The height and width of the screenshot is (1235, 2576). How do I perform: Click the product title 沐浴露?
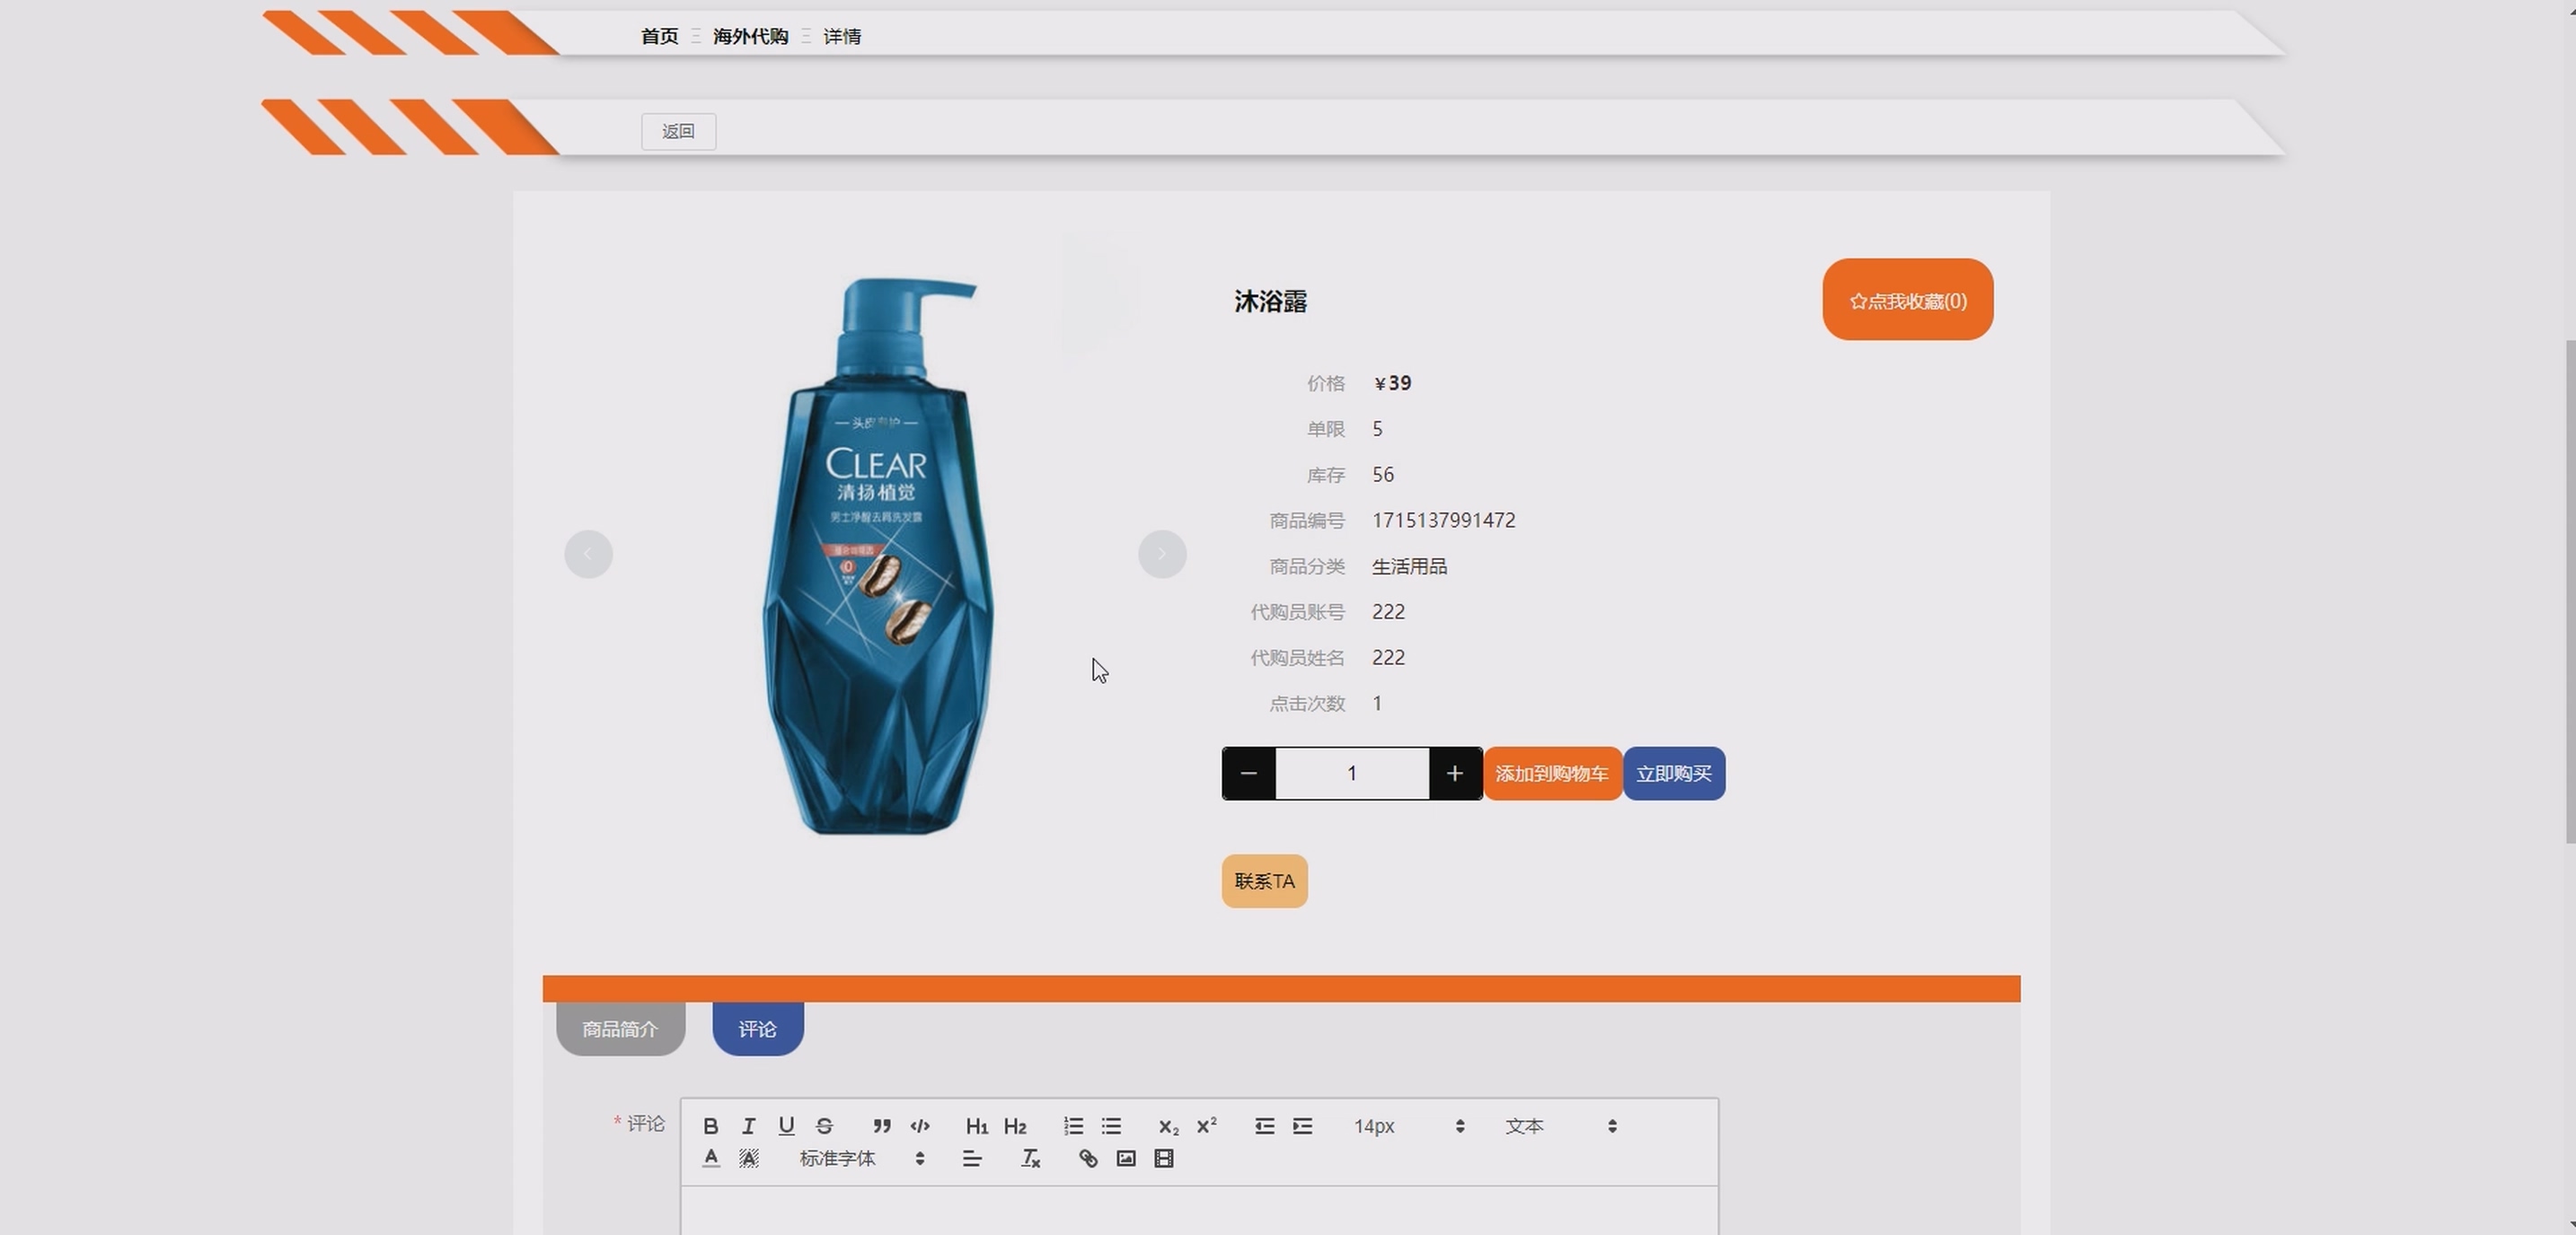[x=1270, y=301]
